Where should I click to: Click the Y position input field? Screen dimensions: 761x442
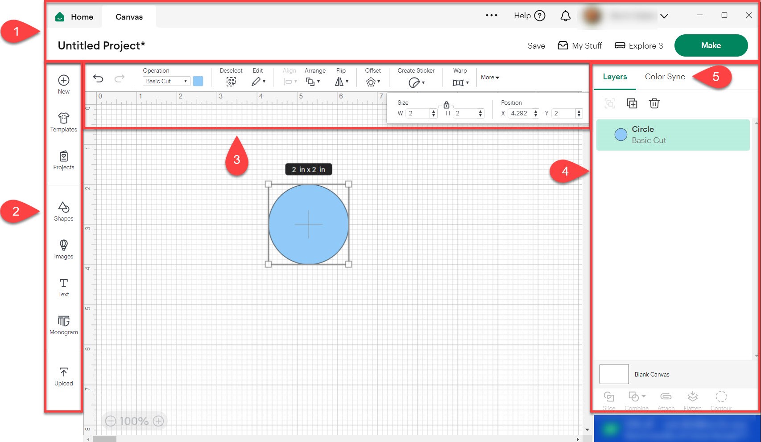pyautogui.click(x=563, y=113)
